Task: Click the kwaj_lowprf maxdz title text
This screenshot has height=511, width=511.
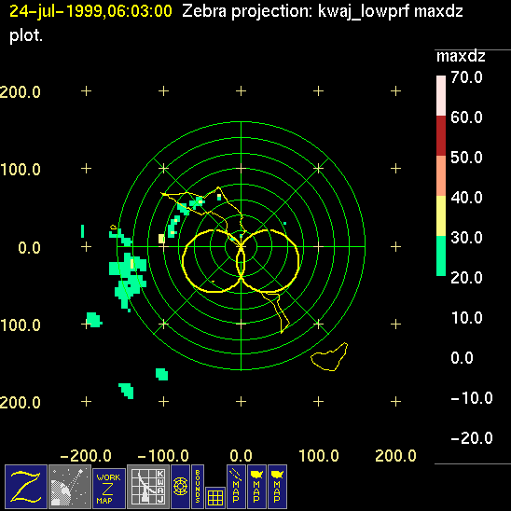Action: [x=390, y=12]
